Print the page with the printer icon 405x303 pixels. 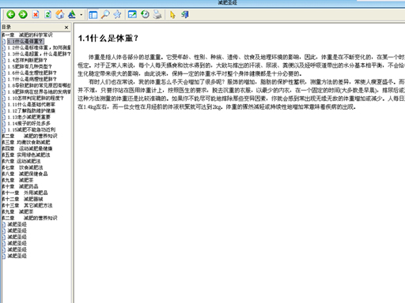pos(157,14)
